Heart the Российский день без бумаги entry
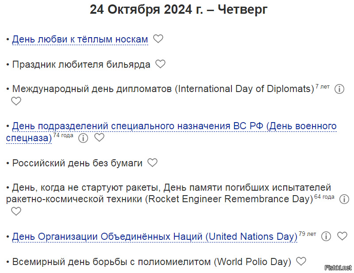The width and height of the screenshot is (354, 273). [x=152, y=162]
